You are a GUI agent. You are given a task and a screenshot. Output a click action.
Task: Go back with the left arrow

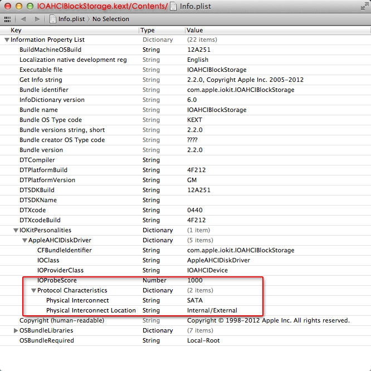click(x=23, y=19)
